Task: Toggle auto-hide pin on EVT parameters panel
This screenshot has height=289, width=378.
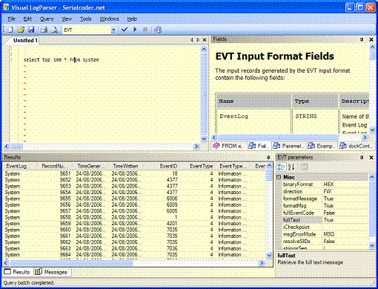Action: click(x=362, y=157)
